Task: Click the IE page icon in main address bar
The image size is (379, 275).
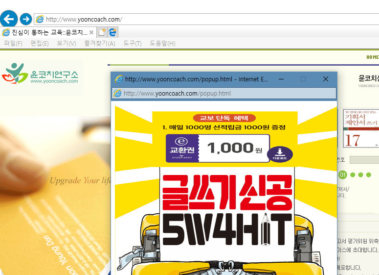Action: (x=40, y=20)
